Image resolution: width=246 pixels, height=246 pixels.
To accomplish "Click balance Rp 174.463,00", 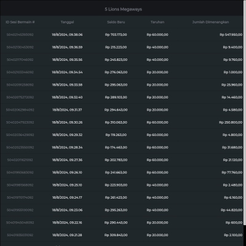I will pyautogui.click(x=116, y=148).
